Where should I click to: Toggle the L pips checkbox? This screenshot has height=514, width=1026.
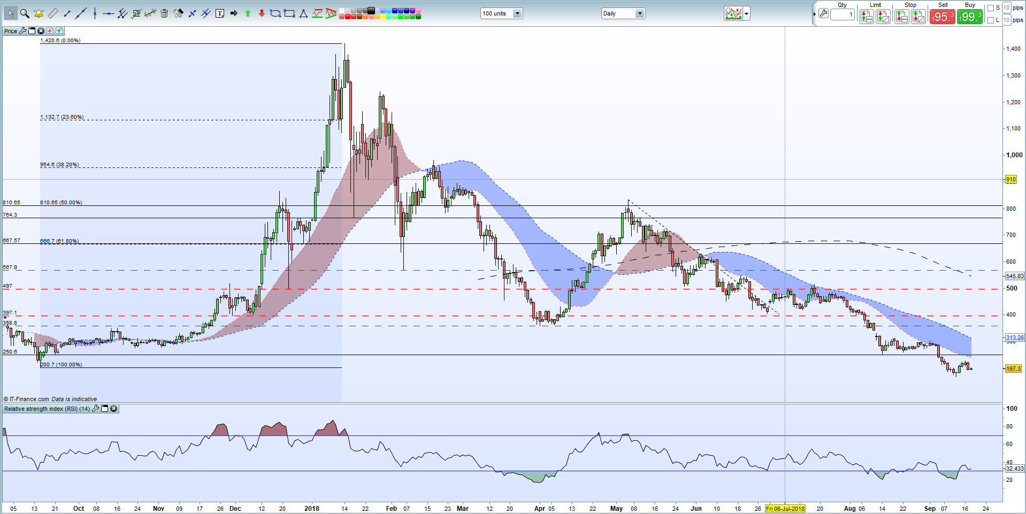pos(991,20)
